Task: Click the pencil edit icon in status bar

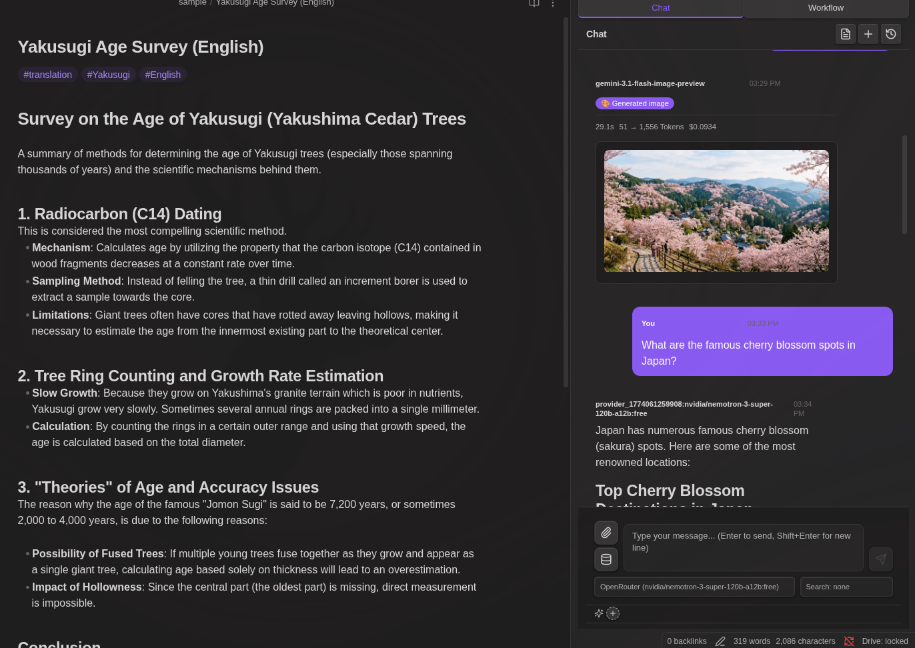Action: [x=720, y=641]
